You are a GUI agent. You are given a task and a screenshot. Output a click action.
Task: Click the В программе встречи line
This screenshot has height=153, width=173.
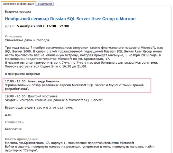pyautogui.click(x=22, y=74)
